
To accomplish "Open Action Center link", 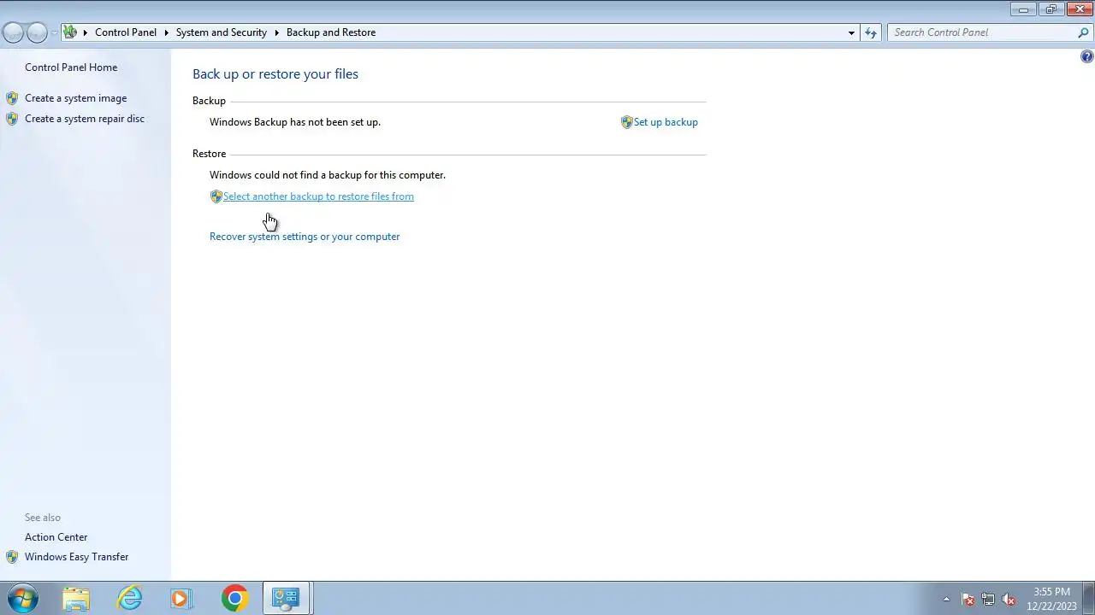I will coord(56,537).
